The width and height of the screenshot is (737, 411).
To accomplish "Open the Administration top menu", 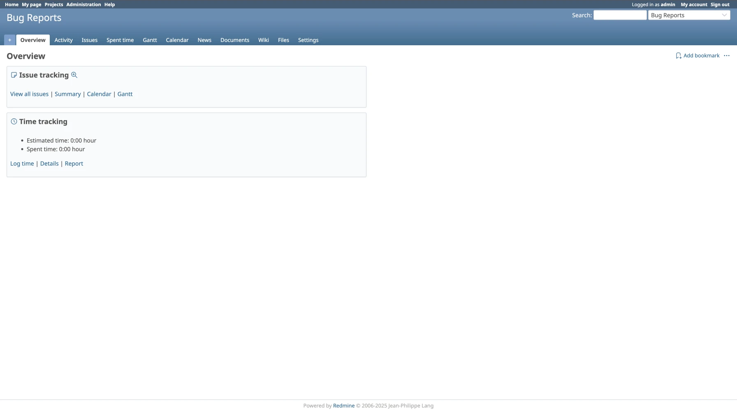I will (83, 5).
